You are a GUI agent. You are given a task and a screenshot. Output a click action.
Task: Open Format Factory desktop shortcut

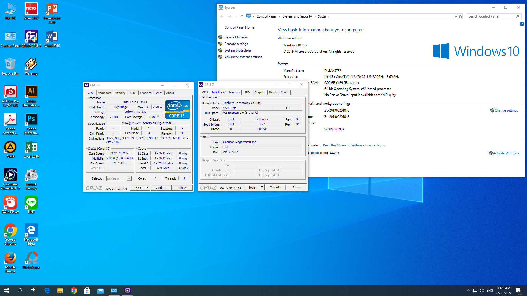[x=31, y=179]
